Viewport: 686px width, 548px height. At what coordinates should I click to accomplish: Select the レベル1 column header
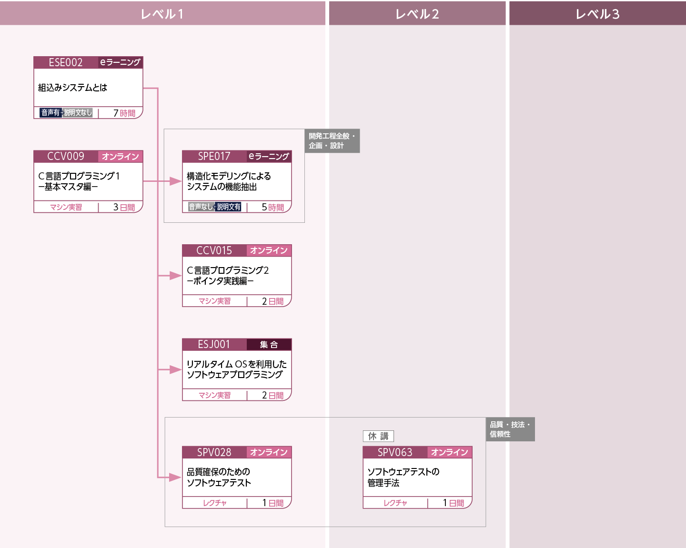(162, 13)
